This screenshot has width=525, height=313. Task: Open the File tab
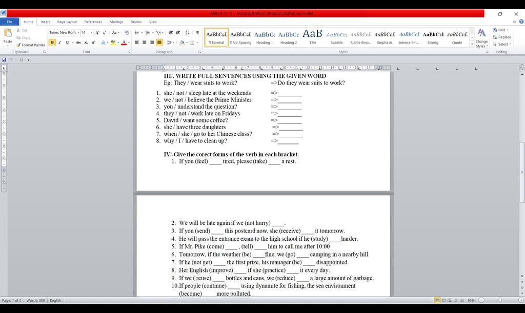click(x=9, y=22)
